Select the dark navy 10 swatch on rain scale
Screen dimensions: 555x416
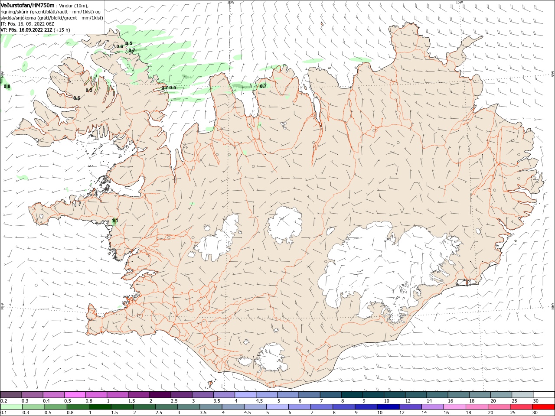(388, 407)
